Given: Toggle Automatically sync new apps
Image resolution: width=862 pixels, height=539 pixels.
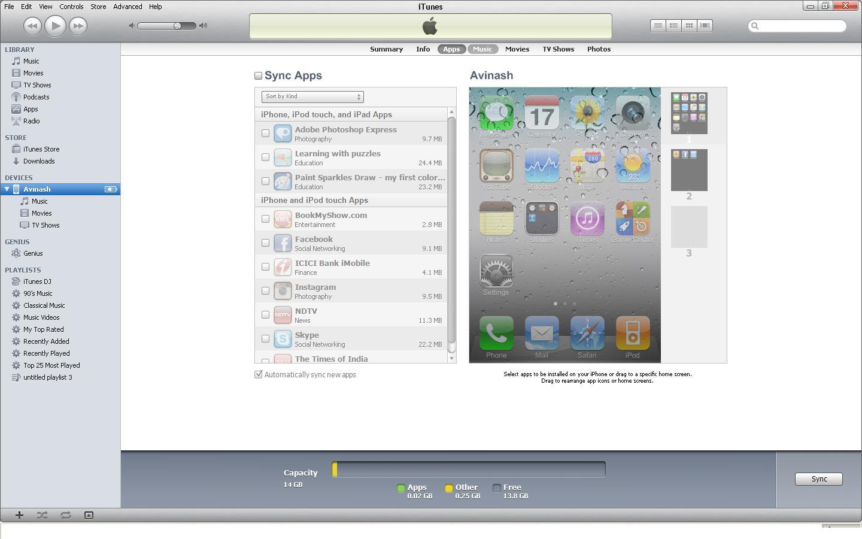Looking at the screenshot, I should (x=259, y=374).
